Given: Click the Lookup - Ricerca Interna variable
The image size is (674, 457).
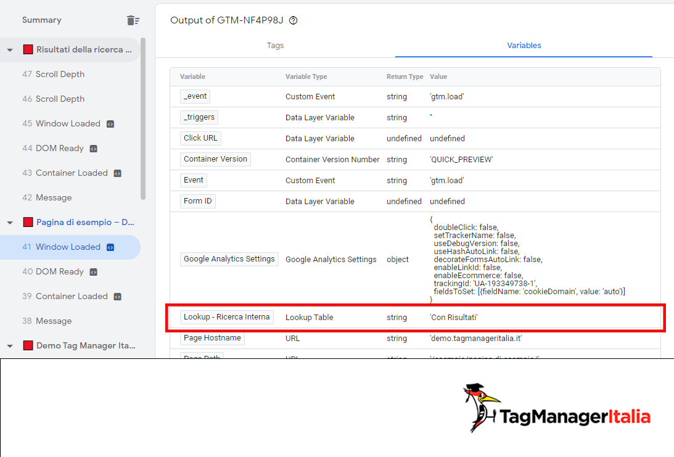Looking at the screenshot, I should pos(226,317).
